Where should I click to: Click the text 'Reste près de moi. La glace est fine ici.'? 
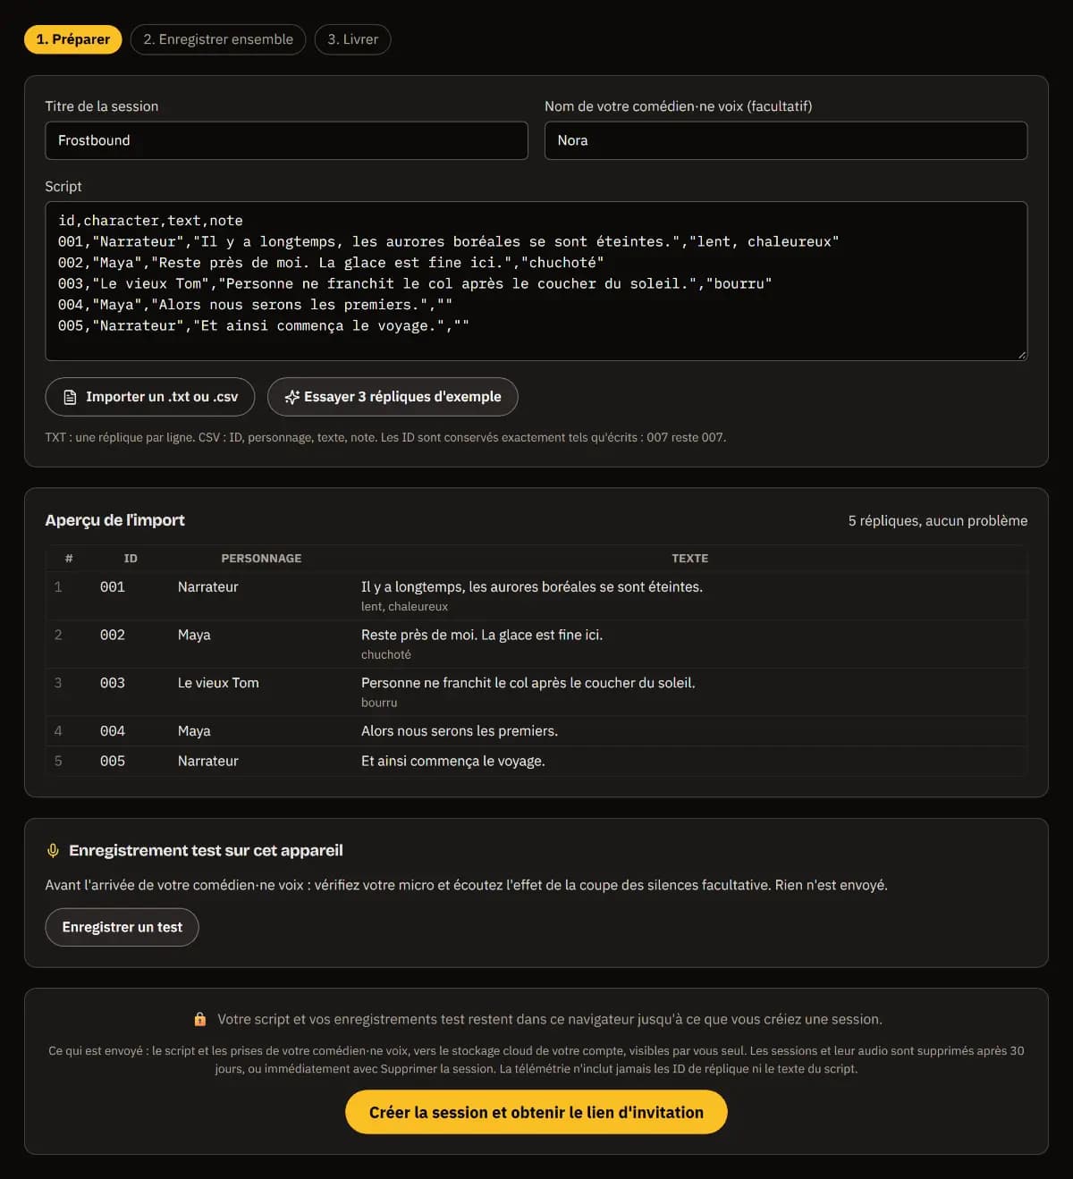tap(482, 636)
